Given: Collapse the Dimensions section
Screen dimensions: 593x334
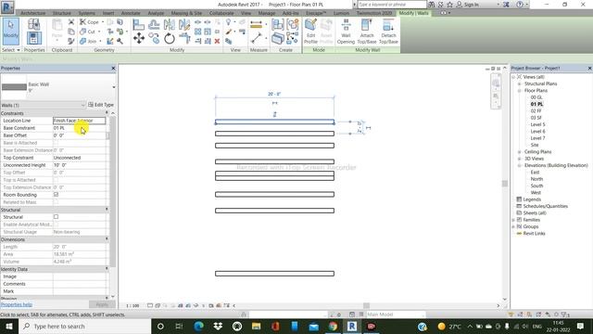Looking at the screenshot, I should coord(107,239).
